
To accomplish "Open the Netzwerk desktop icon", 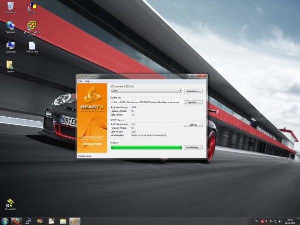I will point(10,25).
